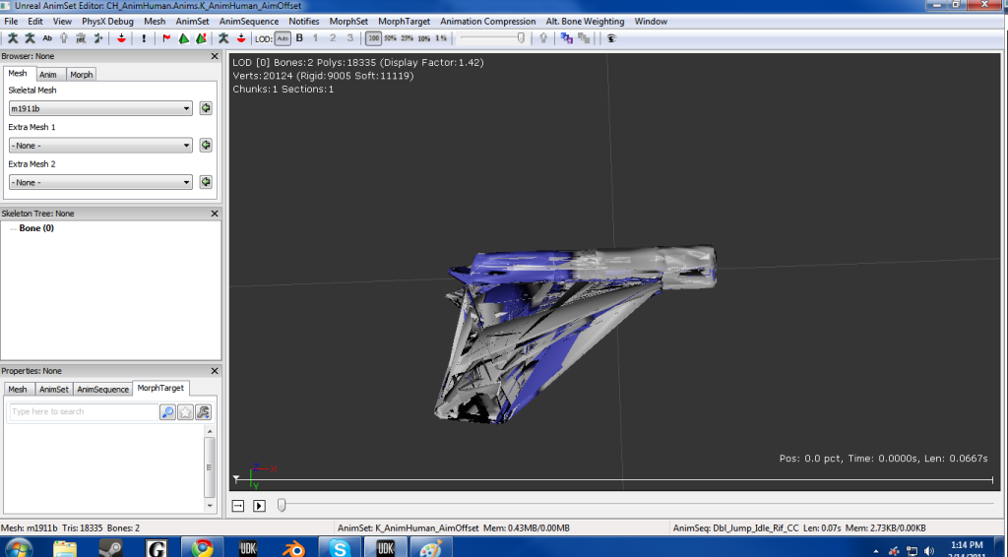Select LOD level 1
This screenshot has width=1008, height=557.
point(316,38)
